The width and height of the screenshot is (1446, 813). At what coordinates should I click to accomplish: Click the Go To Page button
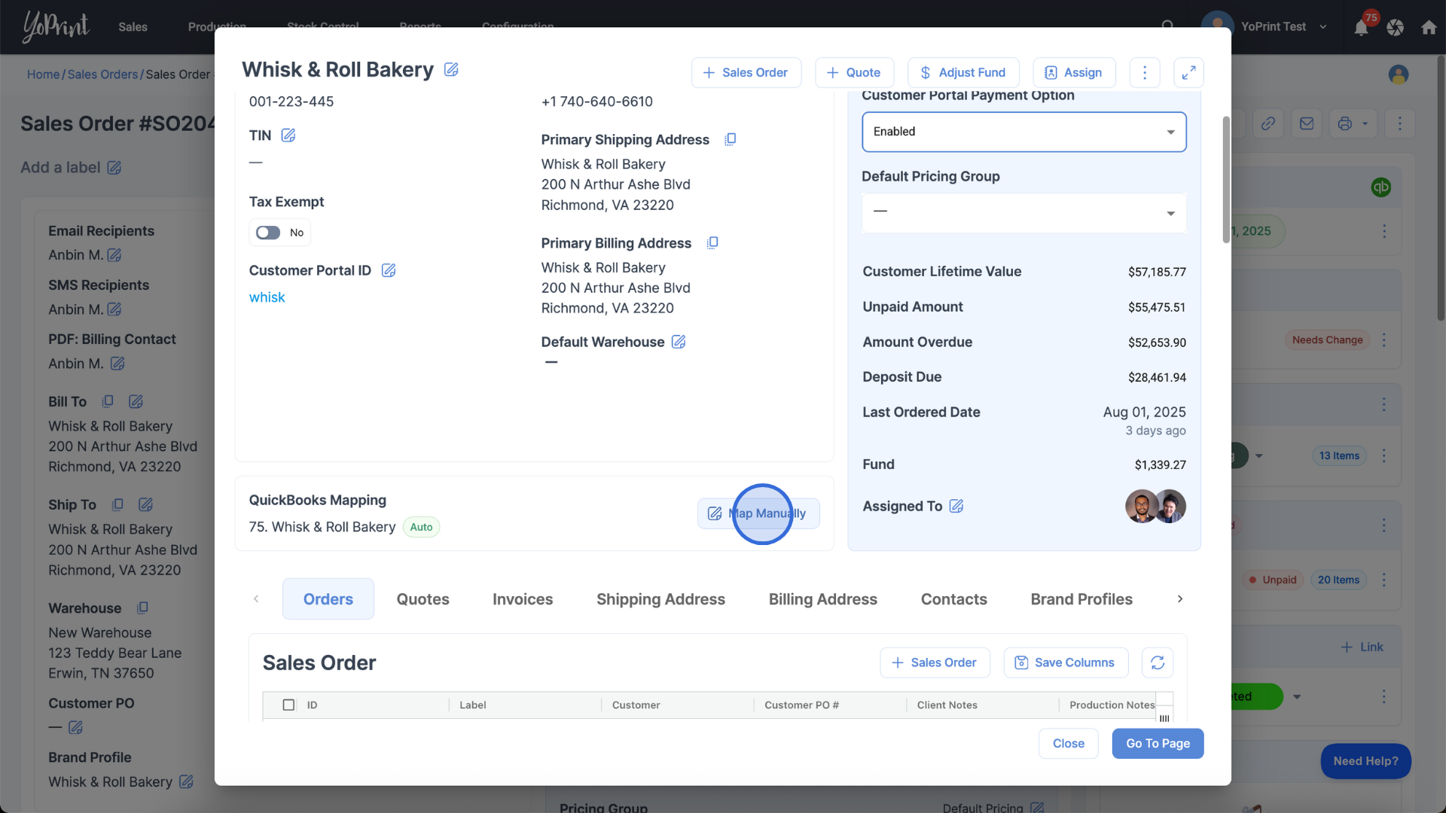click(x=1158, y=744)
